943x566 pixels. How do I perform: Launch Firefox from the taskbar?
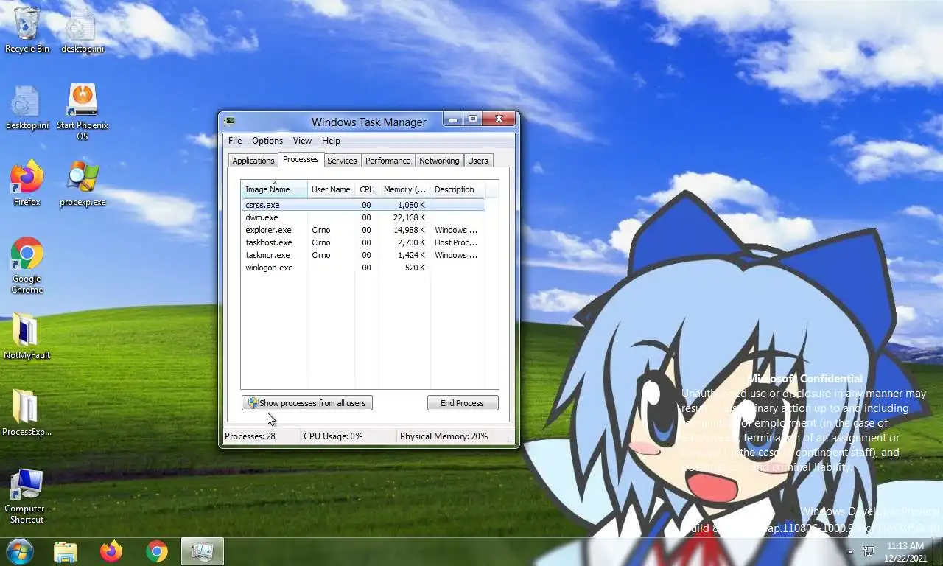coord(111,551)
